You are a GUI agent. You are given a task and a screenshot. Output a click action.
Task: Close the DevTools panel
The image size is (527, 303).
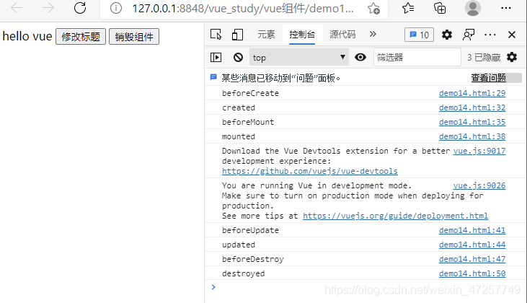512,35
